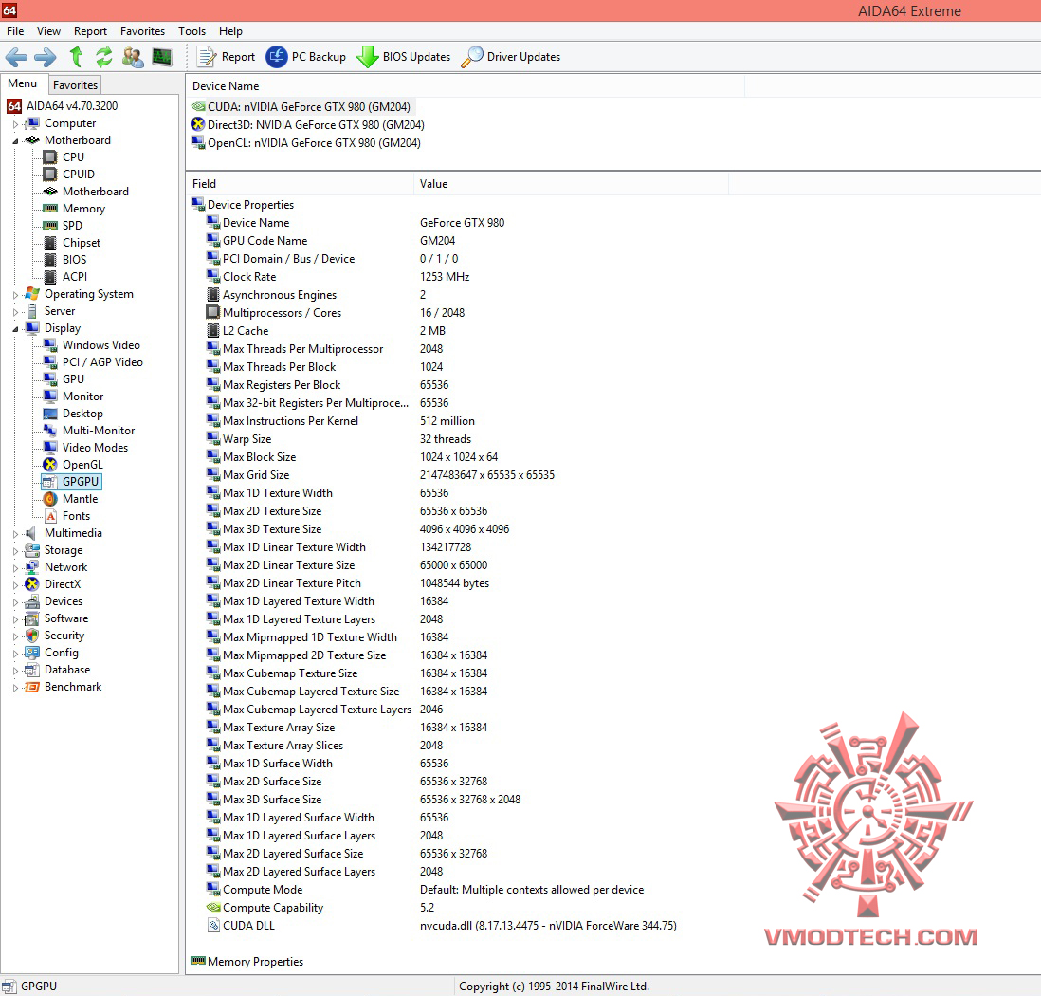Open Driver Updates
The width and height of the screenshot is (1041, 996).
[x=510, y=57]
